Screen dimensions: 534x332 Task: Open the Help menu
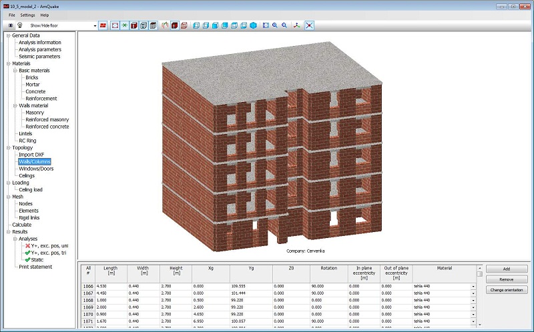click(x=45, y=15)
